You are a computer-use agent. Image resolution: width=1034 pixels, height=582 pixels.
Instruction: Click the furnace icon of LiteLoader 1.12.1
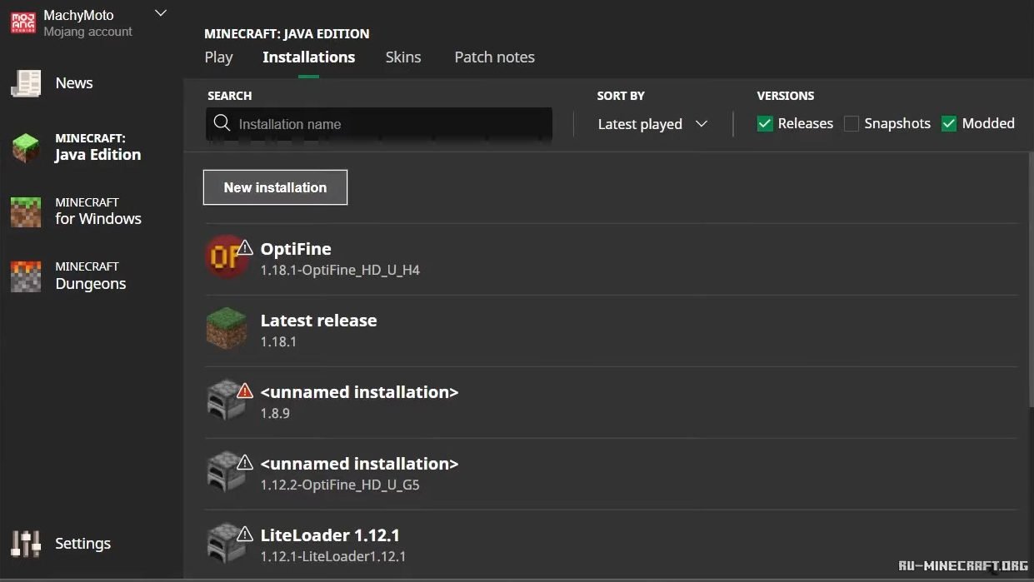point(224,544)
